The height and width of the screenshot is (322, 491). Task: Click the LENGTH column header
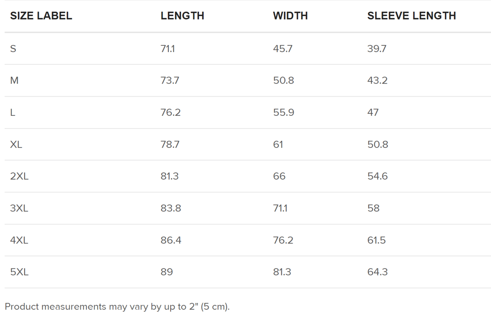click(182, 16)
